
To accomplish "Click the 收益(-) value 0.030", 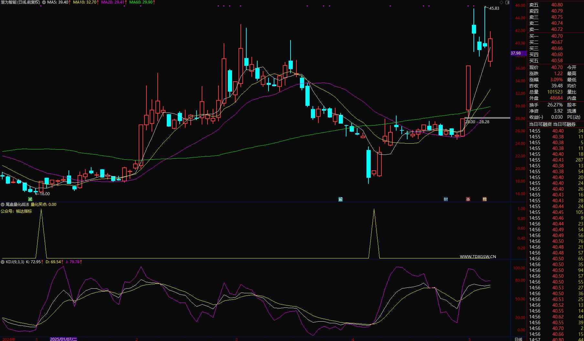I will 557,117.
